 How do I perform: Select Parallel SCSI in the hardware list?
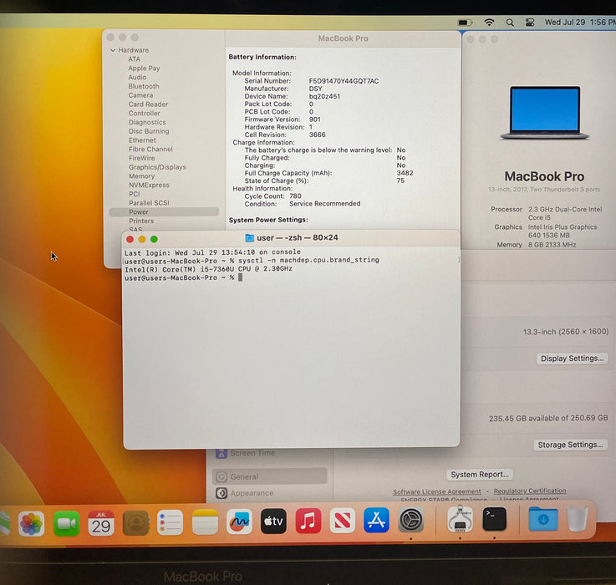coord(150,203)
